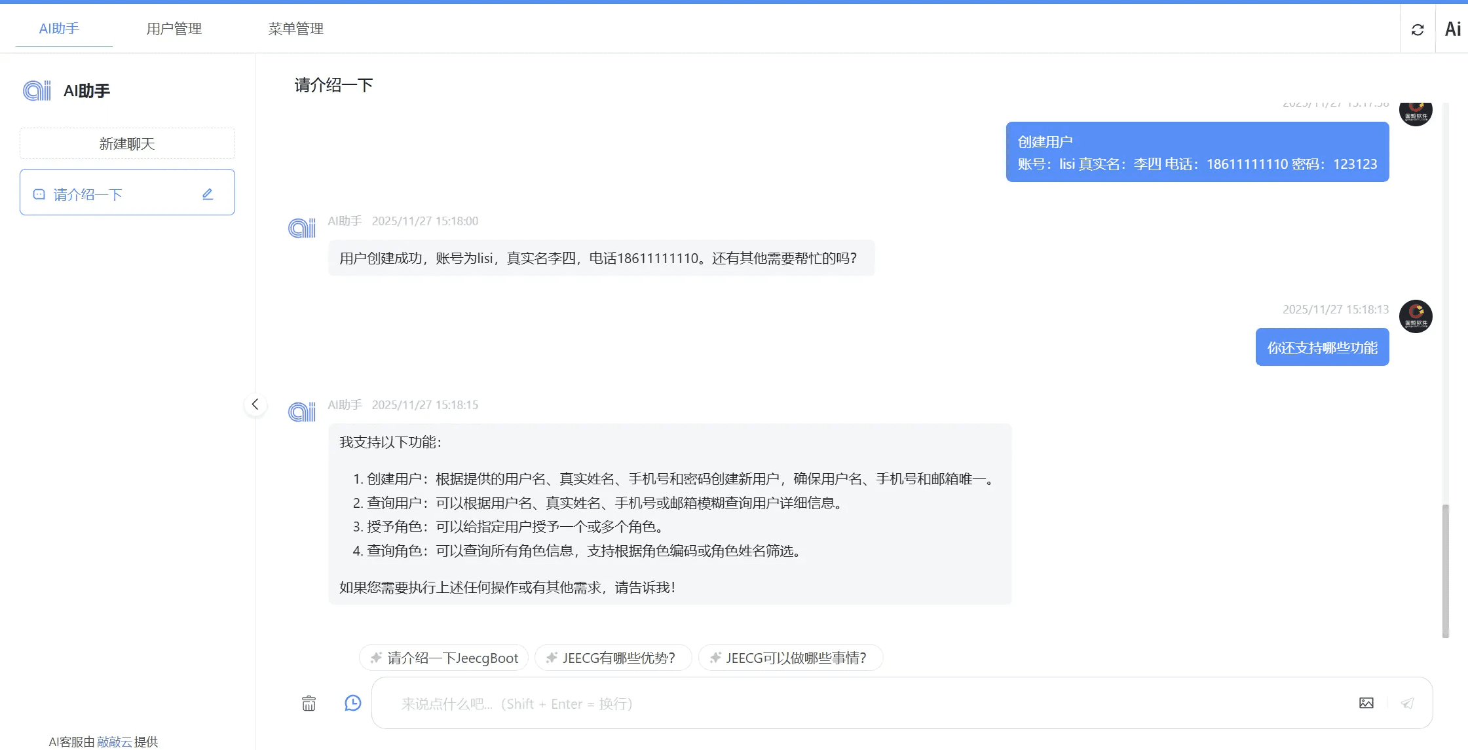Image resolution: width=1468 pixels, height=750 pixels.
Task: Open the Ai icon at top right
Action: [1452, 29]
